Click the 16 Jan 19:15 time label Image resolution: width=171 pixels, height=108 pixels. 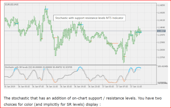80,87
